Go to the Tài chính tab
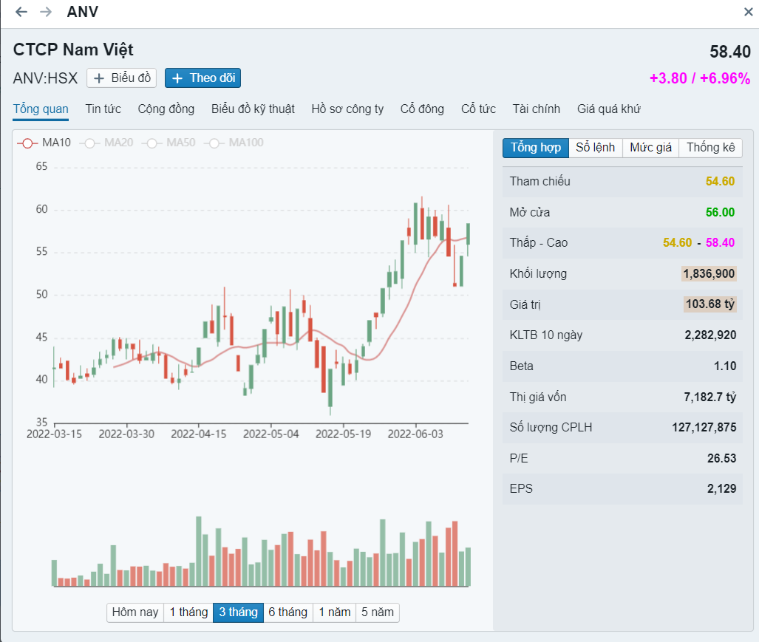Image resolution: width=759 pixels, height=642 pixels. 536,109
